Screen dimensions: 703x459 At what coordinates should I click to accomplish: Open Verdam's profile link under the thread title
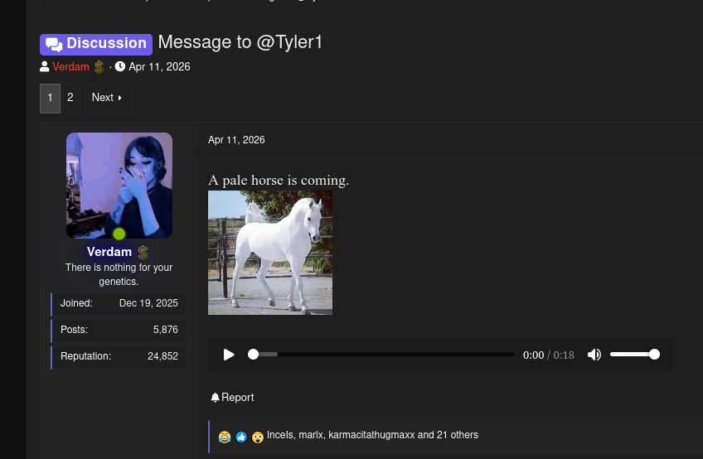pos(70,67)
